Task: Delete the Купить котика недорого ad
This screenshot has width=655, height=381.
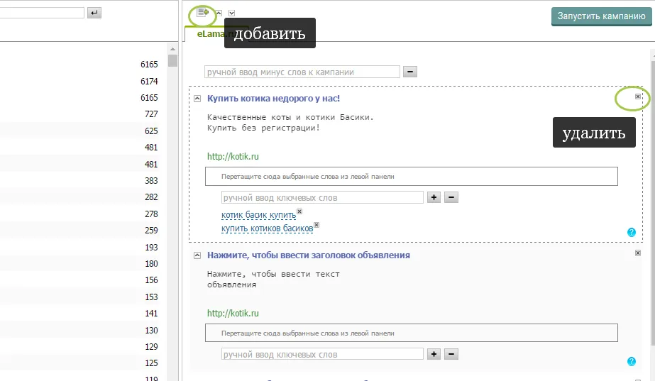Action: point(638,96)
